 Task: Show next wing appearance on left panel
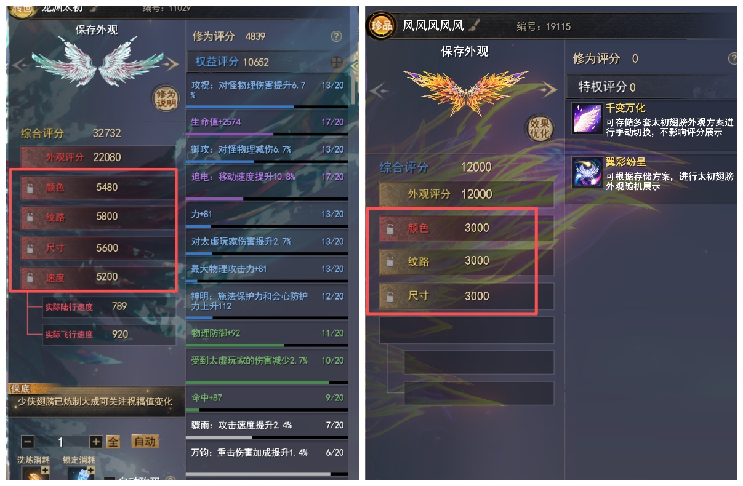pyautogui.click(x=171, y=62)
